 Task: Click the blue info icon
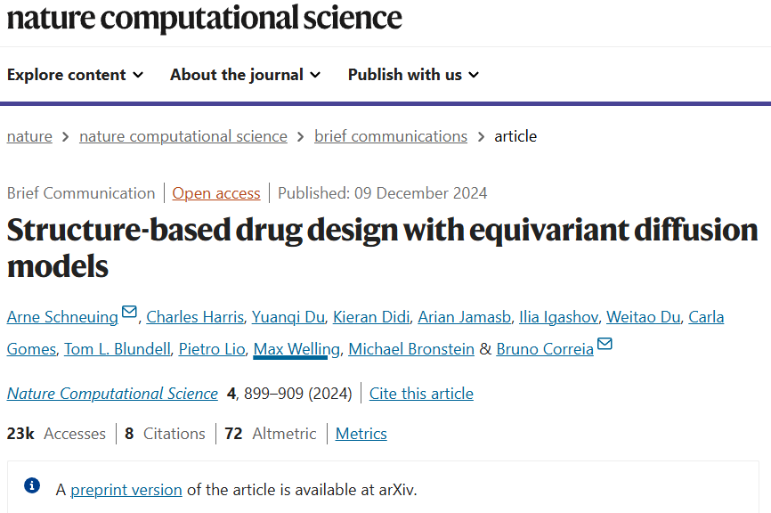tap(32, 485)
